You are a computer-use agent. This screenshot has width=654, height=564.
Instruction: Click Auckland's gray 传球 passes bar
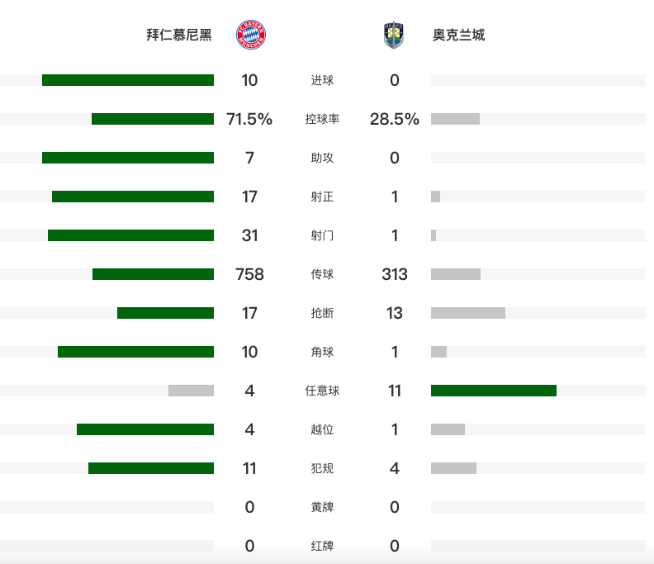(x=456, y=274)
